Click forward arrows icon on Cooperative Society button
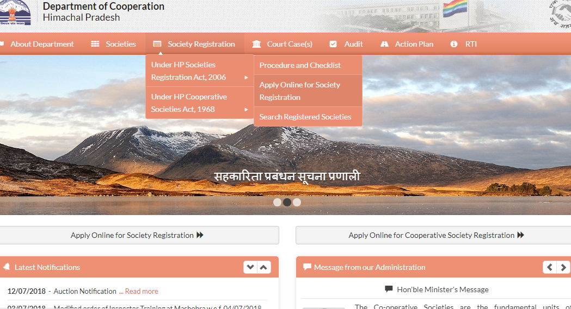This screenshot has width=571, height=309. tap(521, 235)
